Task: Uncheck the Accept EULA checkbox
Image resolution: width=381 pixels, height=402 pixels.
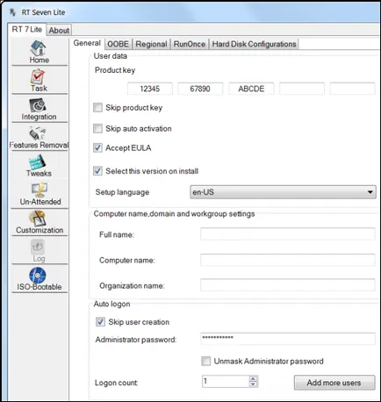Action: click(97, 147)
